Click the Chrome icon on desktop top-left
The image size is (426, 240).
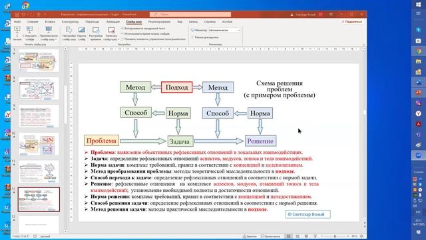[x=25, y=5]
